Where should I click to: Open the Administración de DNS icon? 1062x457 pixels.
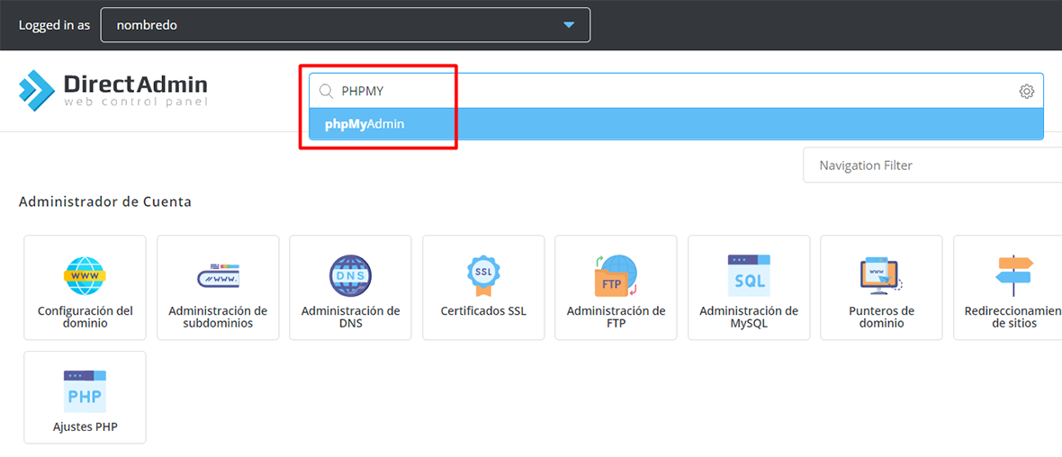(x=350, y=276)
